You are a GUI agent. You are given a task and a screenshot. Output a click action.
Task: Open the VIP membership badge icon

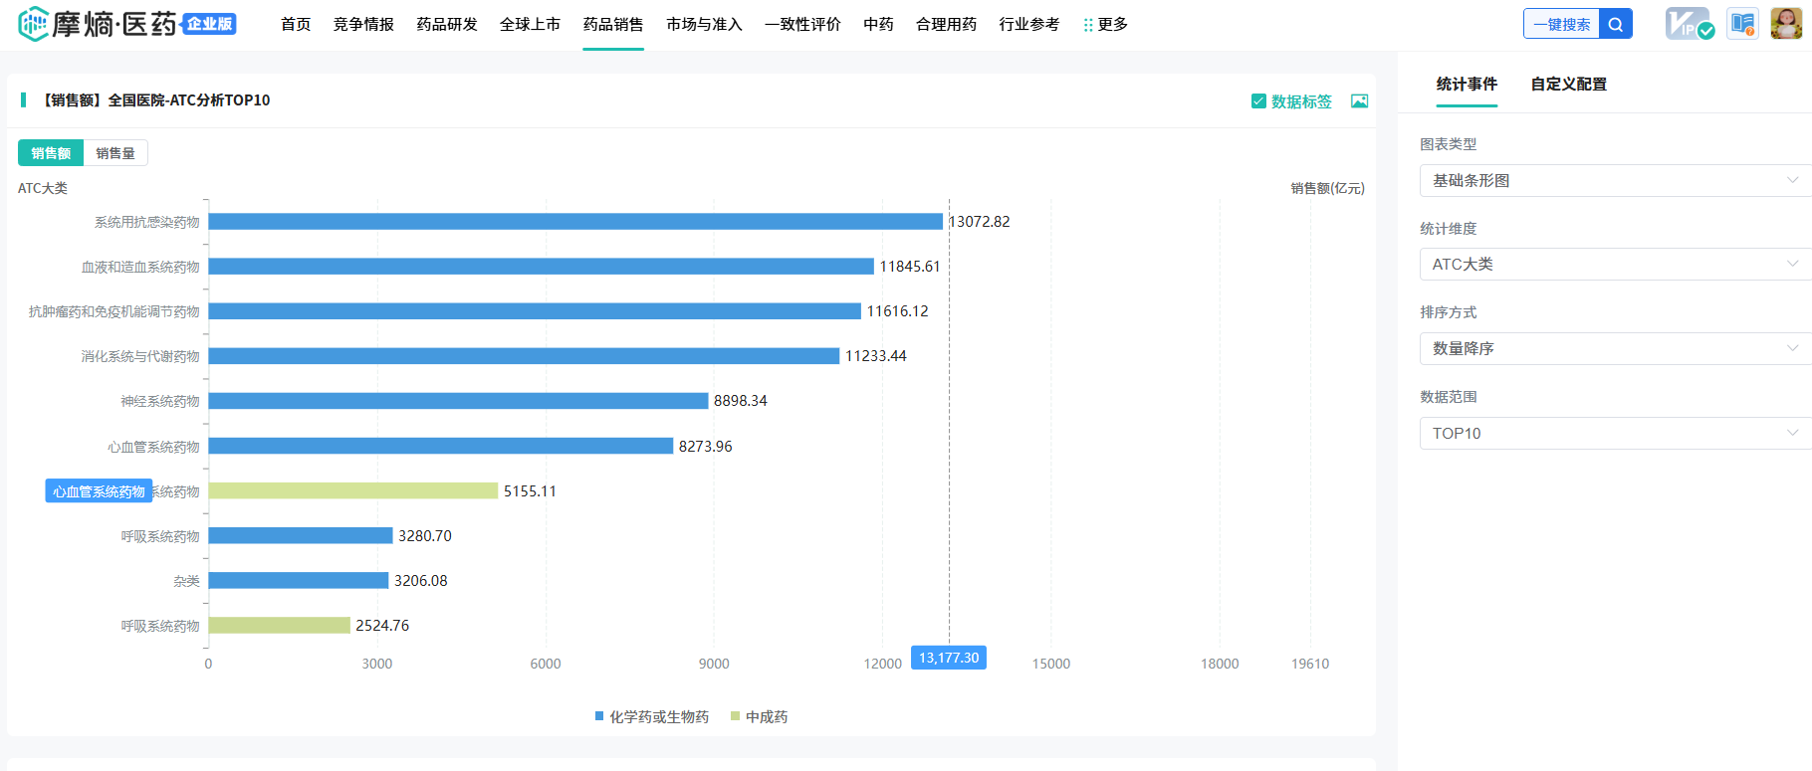click(x=1689, y=24)
